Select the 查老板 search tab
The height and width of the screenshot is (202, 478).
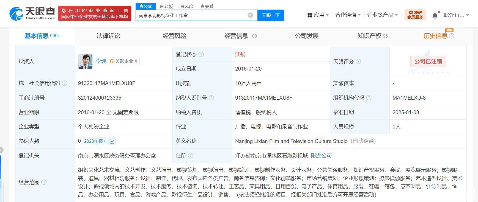point(166,6)
